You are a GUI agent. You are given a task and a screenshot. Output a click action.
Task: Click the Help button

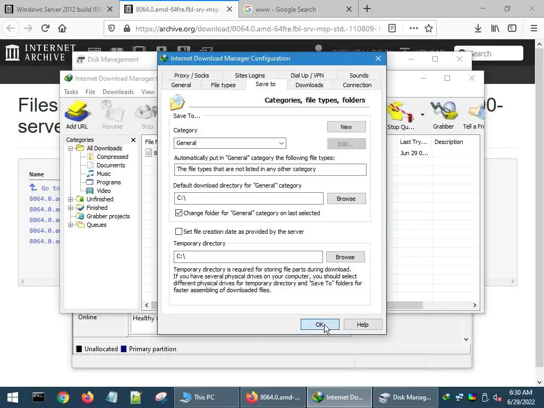362,325
